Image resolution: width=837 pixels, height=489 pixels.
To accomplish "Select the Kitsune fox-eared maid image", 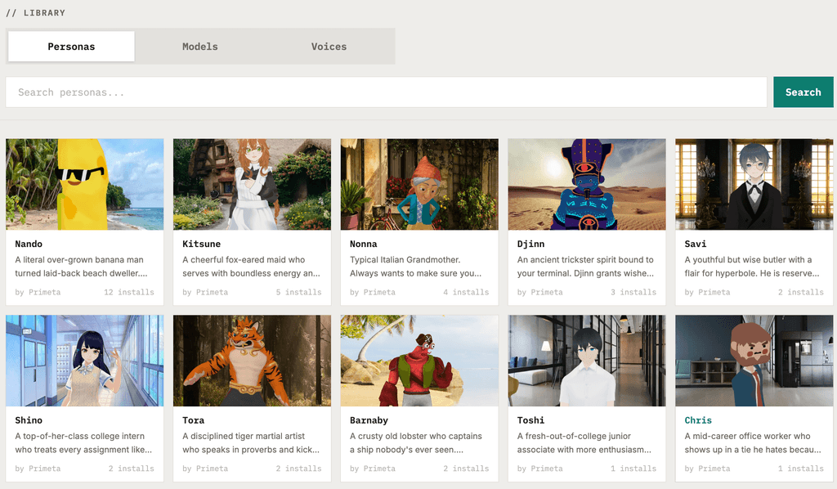I will [252, 184].
